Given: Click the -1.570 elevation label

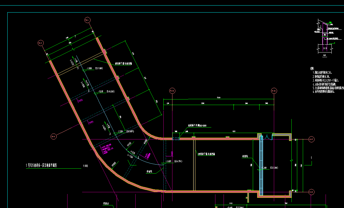Looking at the screenshot, I should [101, 92].
